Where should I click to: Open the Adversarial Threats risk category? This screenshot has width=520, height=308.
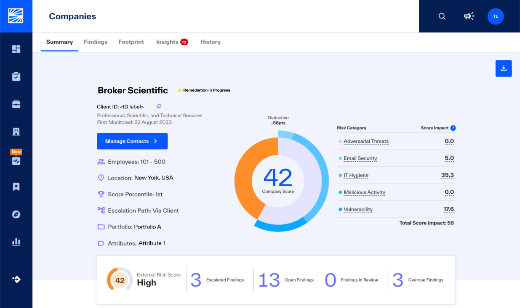[366, 142]
